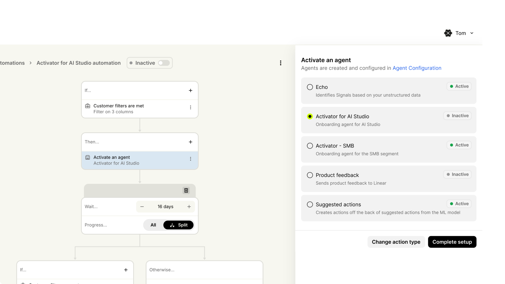Click the Identifies Signals description text

click(368, 95)
